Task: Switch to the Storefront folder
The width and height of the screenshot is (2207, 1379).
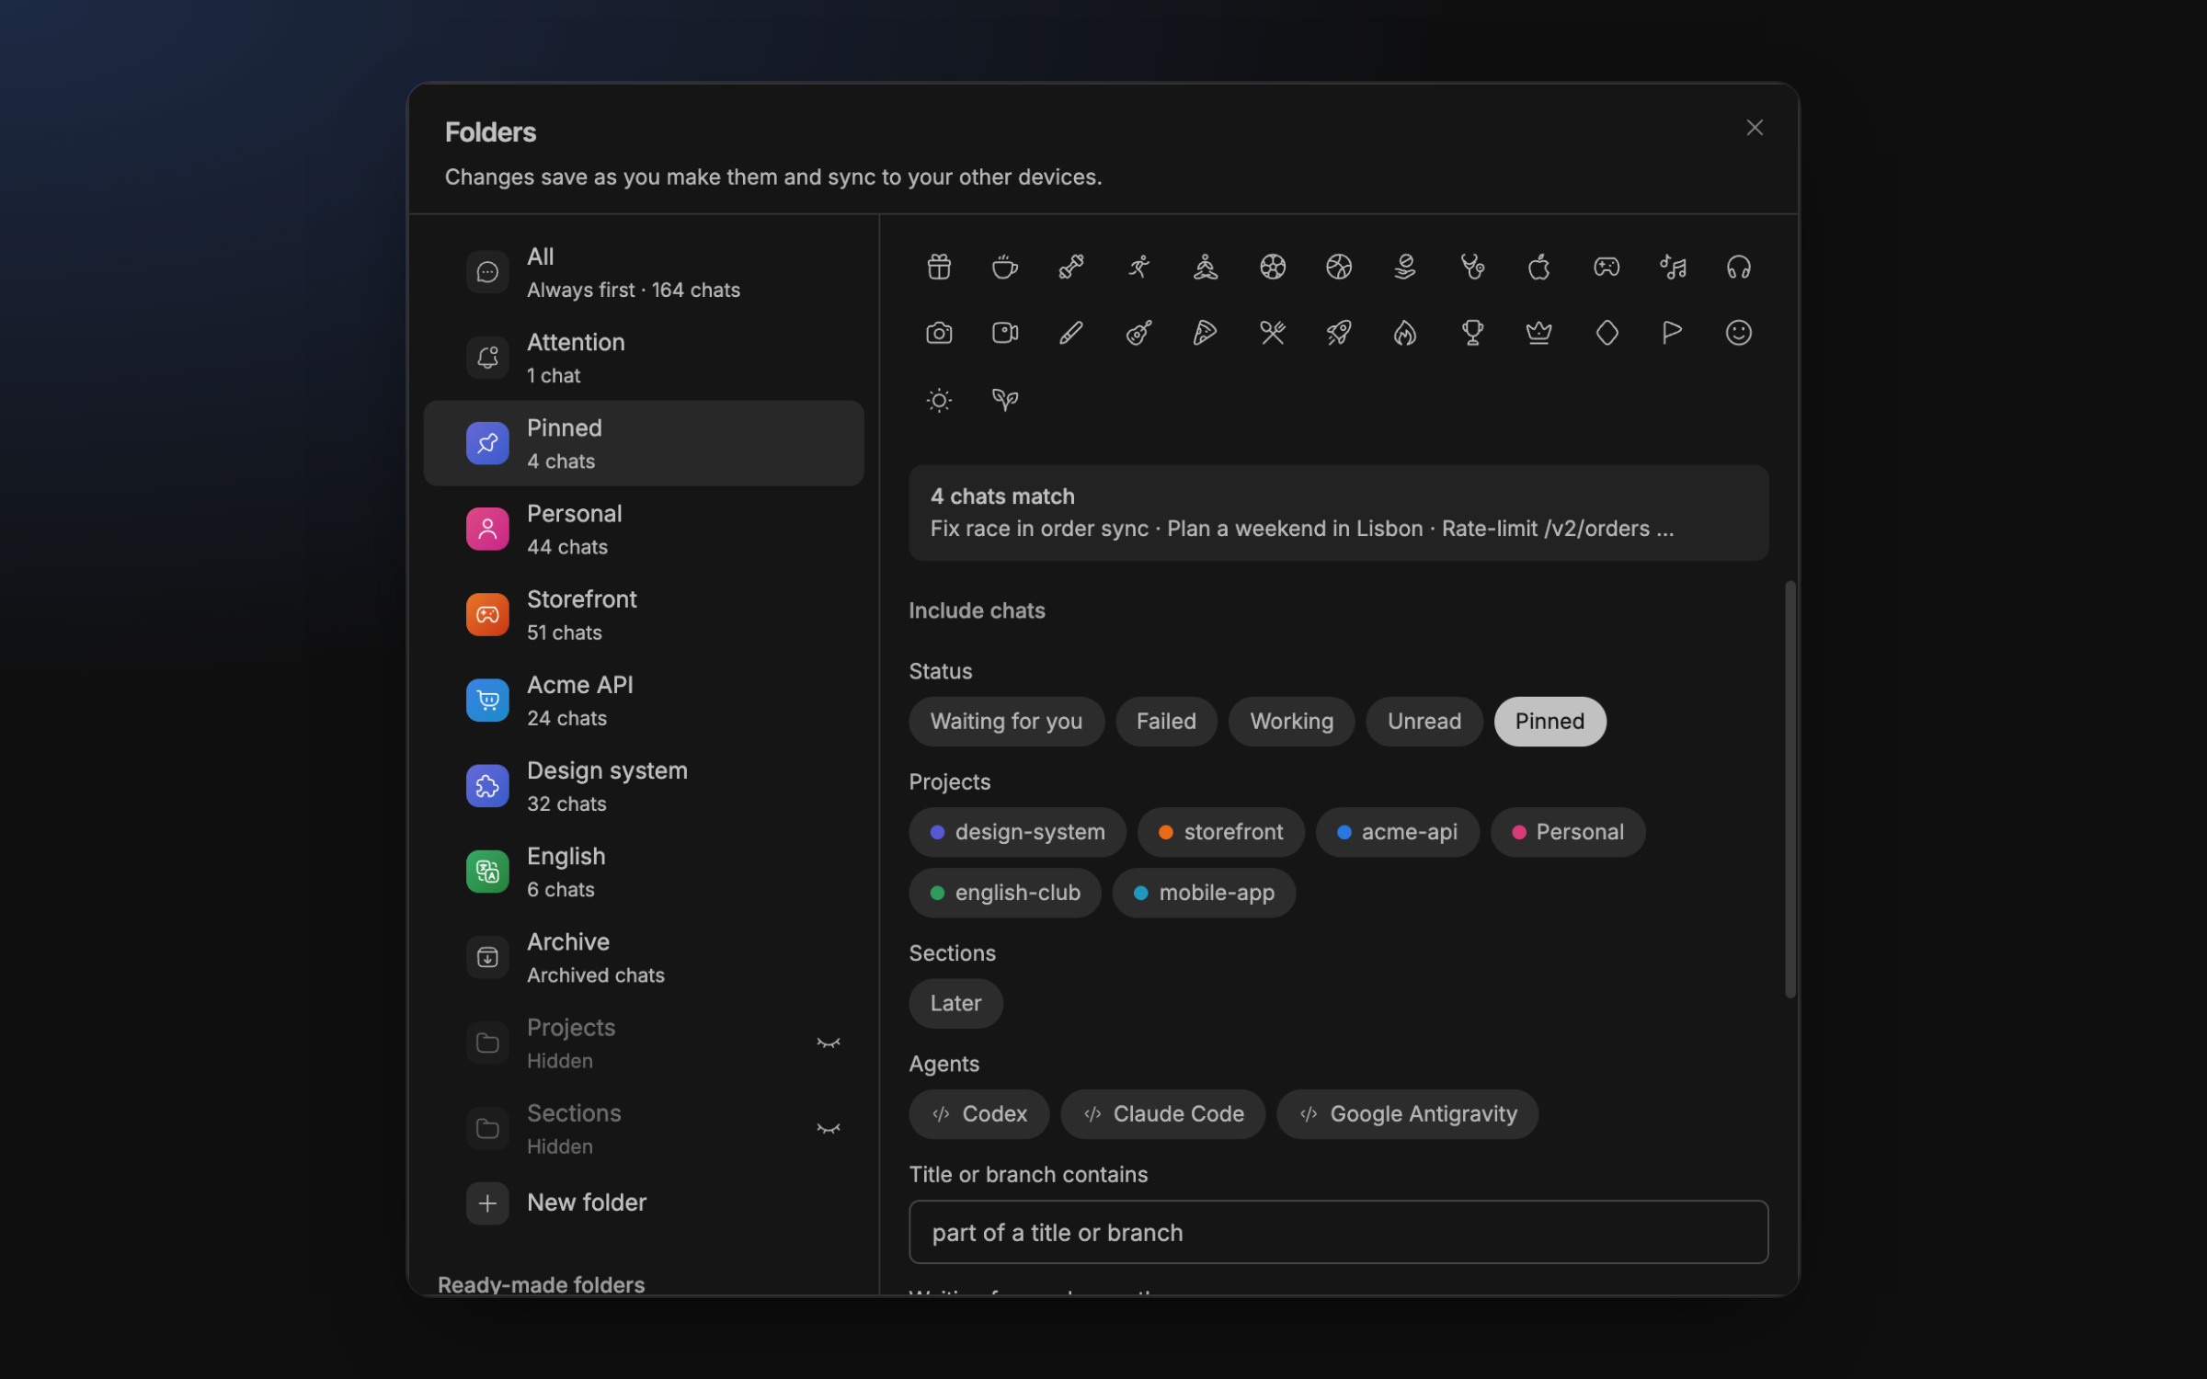Action: tap(644, 614)
